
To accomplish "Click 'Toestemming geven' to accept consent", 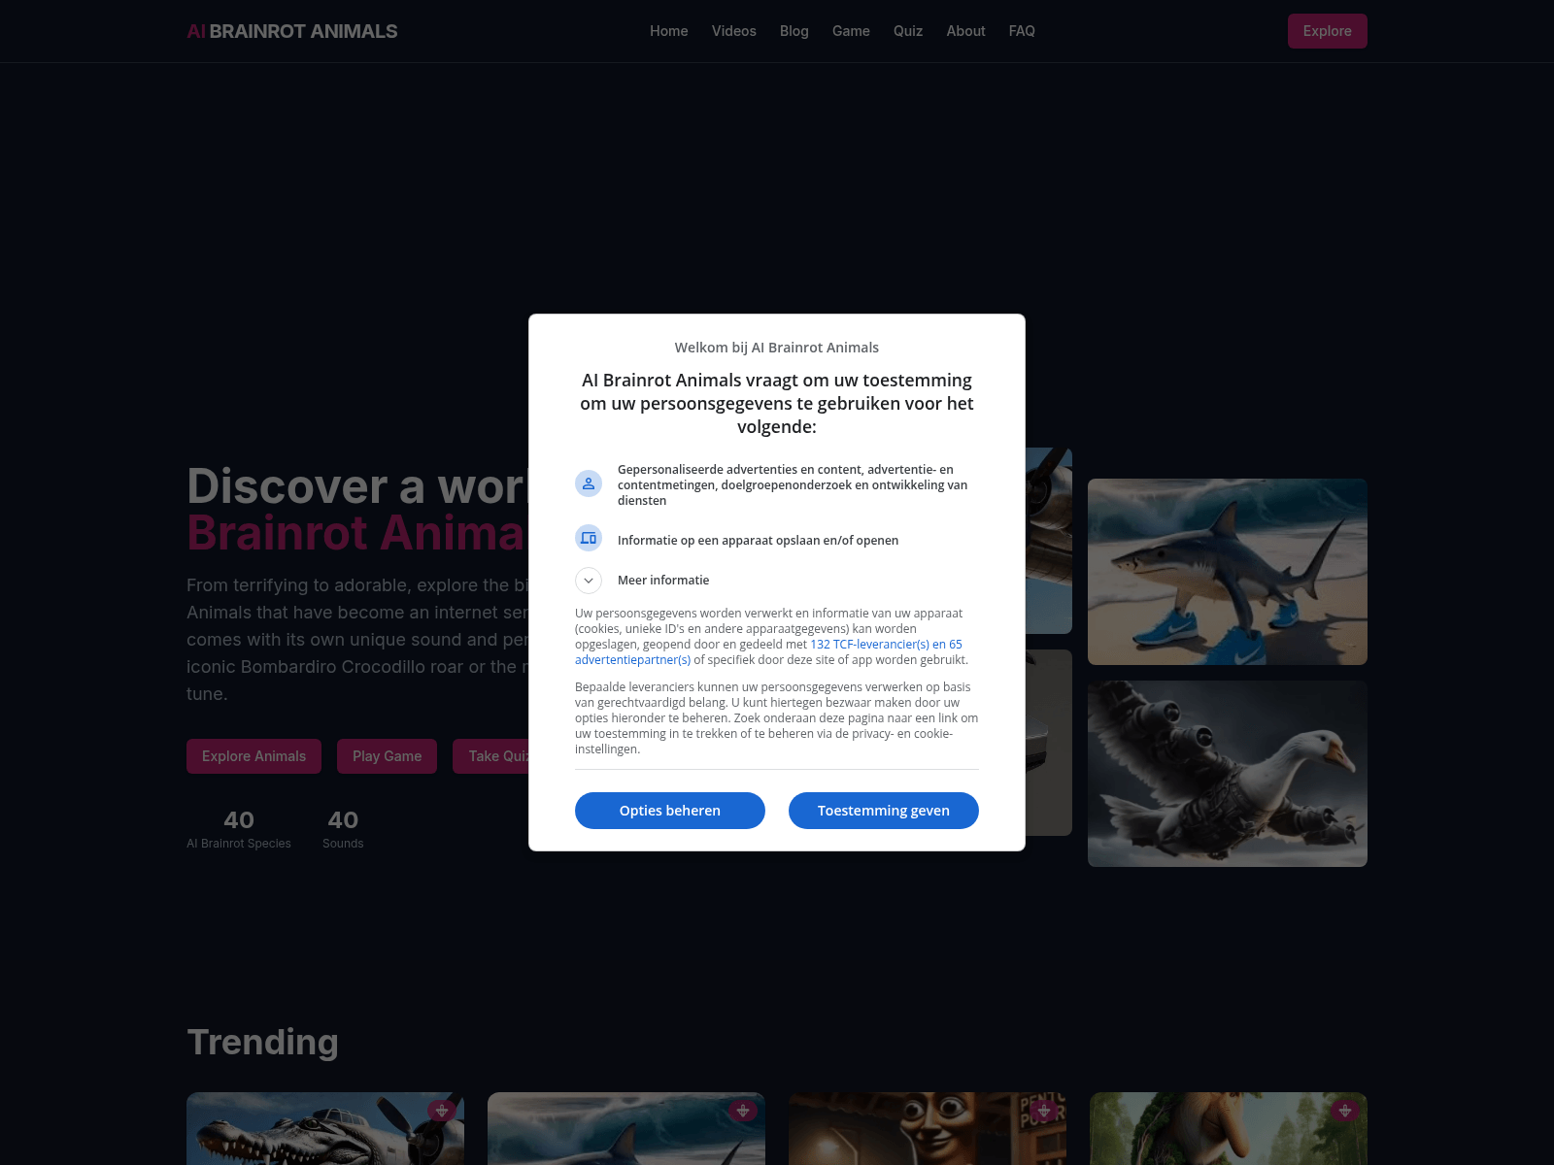I will pyautogui.click(x=883, y=810).
